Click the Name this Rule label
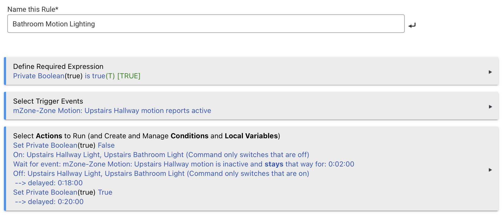 coord(33,9)
